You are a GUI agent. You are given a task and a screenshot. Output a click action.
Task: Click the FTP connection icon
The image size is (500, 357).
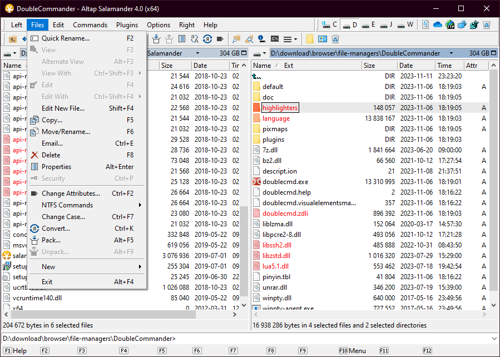tap(449, 24)
